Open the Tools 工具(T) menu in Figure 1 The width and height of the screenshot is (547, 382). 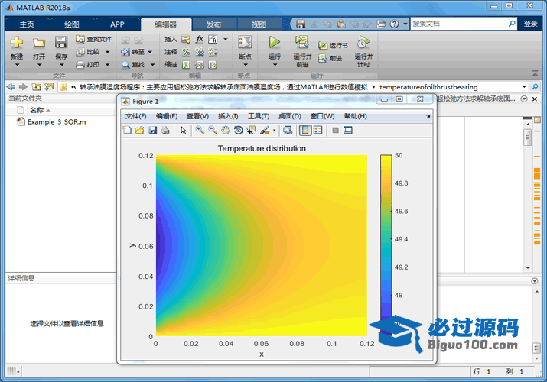click(x=259, y=116)
